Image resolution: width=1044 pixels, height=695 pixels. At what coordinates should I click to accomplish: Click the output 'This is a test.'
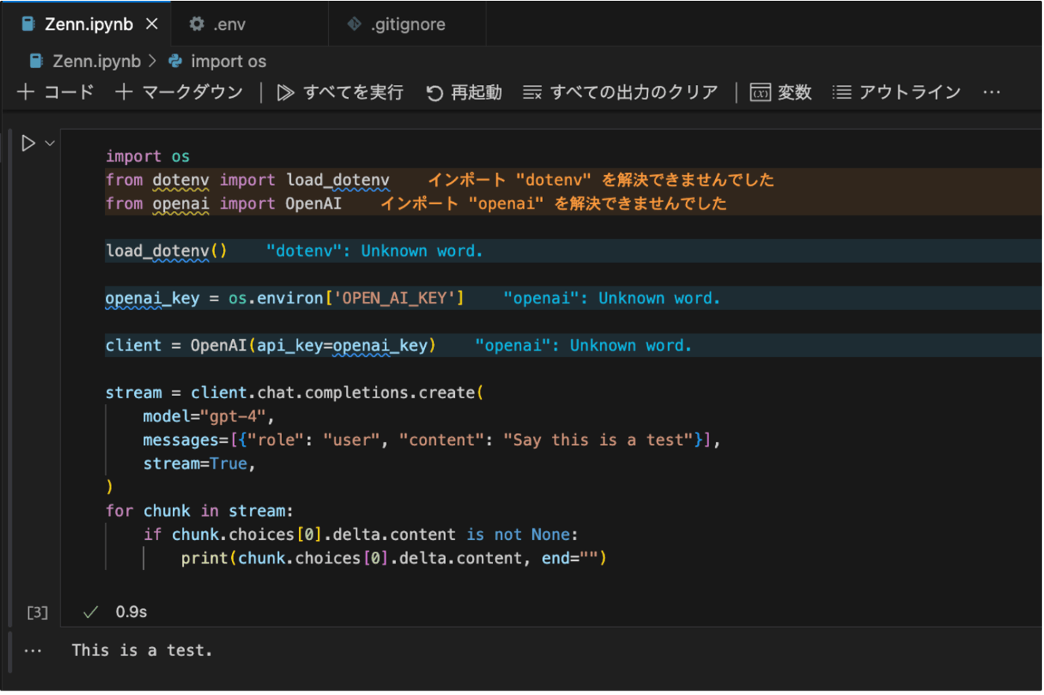pos(142,650)
